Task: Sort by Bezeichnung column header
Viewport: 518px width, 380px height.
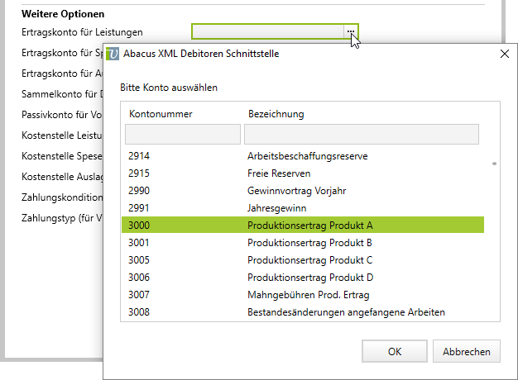Action: (x=276, y=113)
